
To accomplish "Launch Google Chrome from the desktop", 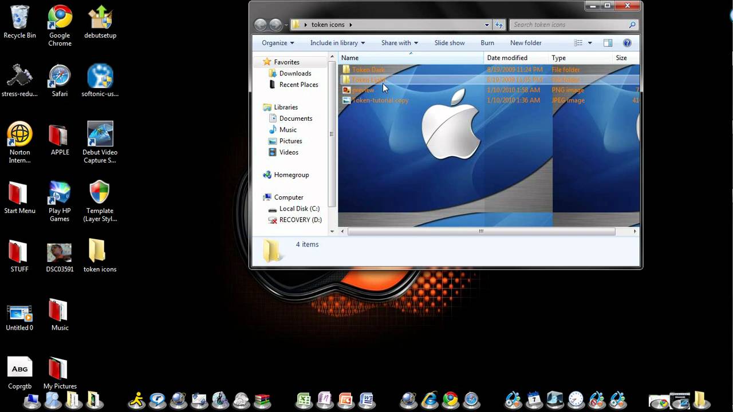I will tap(60, 26).
